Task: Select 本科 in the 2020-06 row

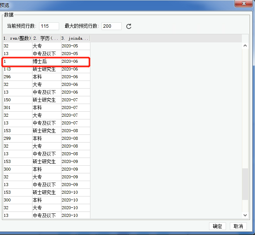Action: click(47, 77)
